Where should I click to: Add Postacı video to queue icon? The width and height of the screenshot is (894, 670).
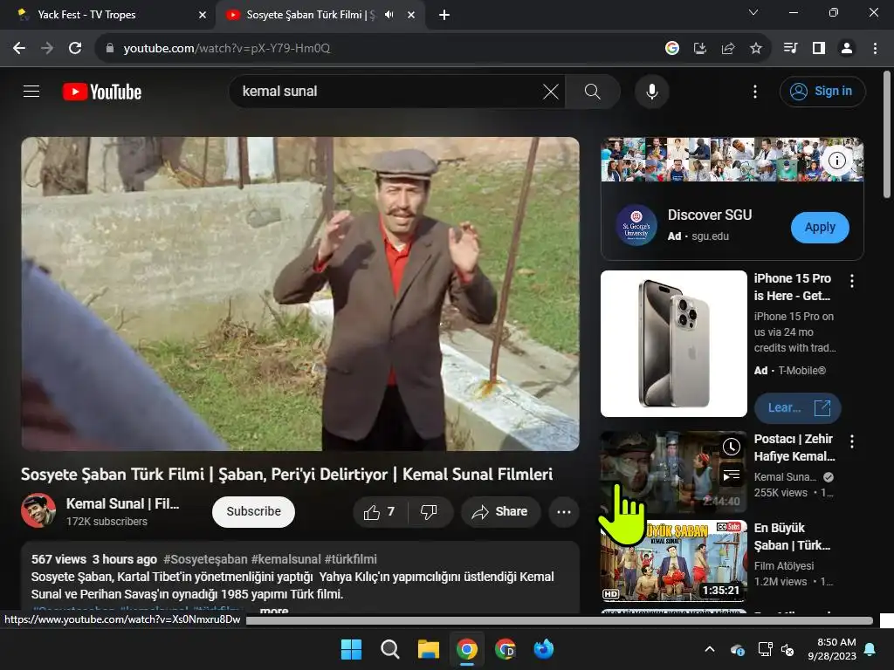[x=731, y=475]
